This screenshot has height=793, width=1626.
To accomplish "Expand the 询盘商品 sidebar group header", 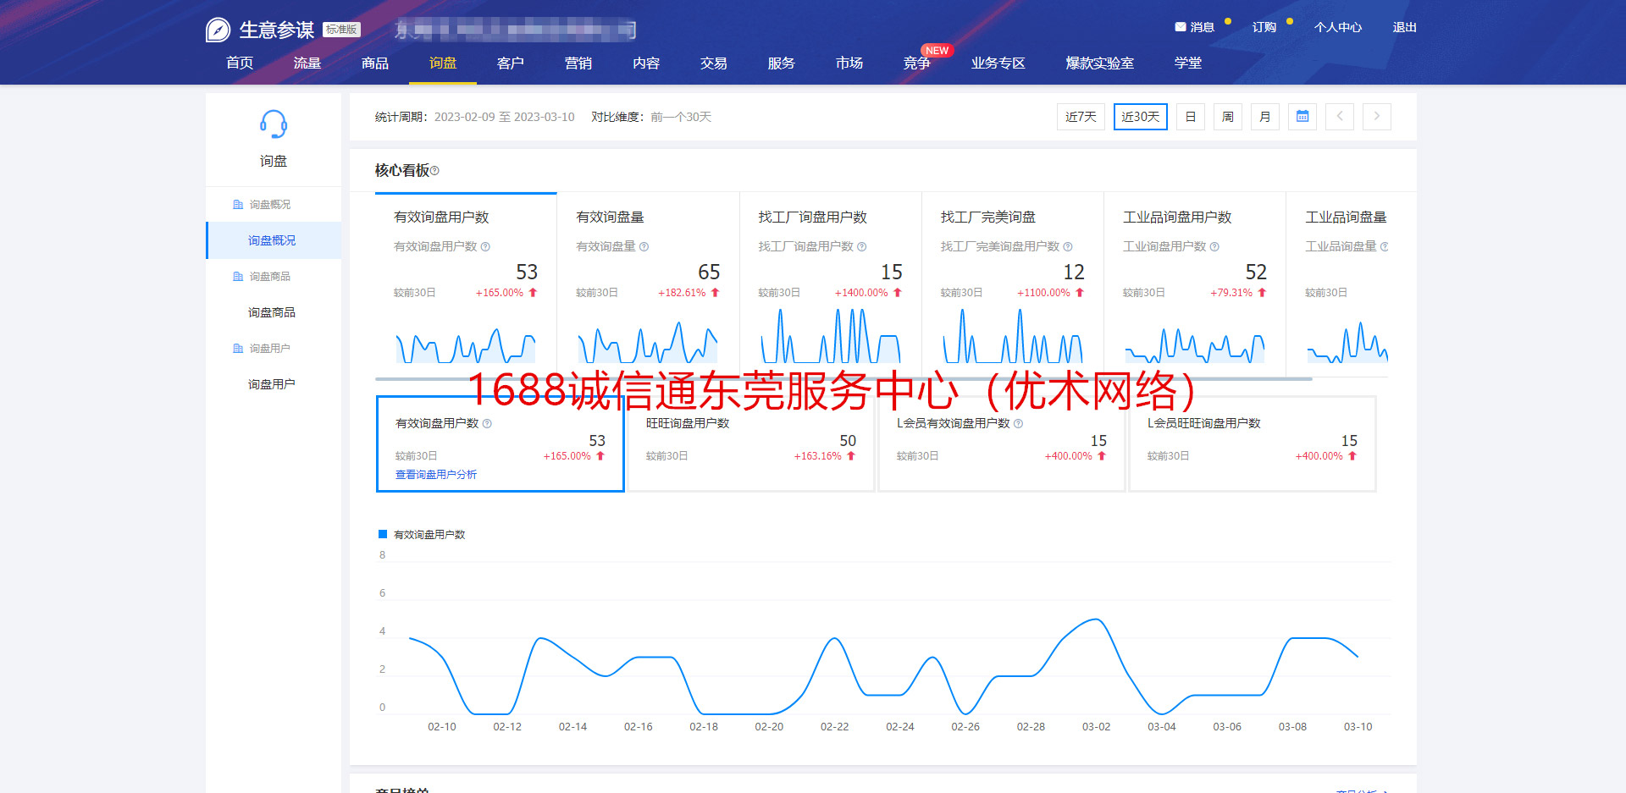I will coord(269,277).
